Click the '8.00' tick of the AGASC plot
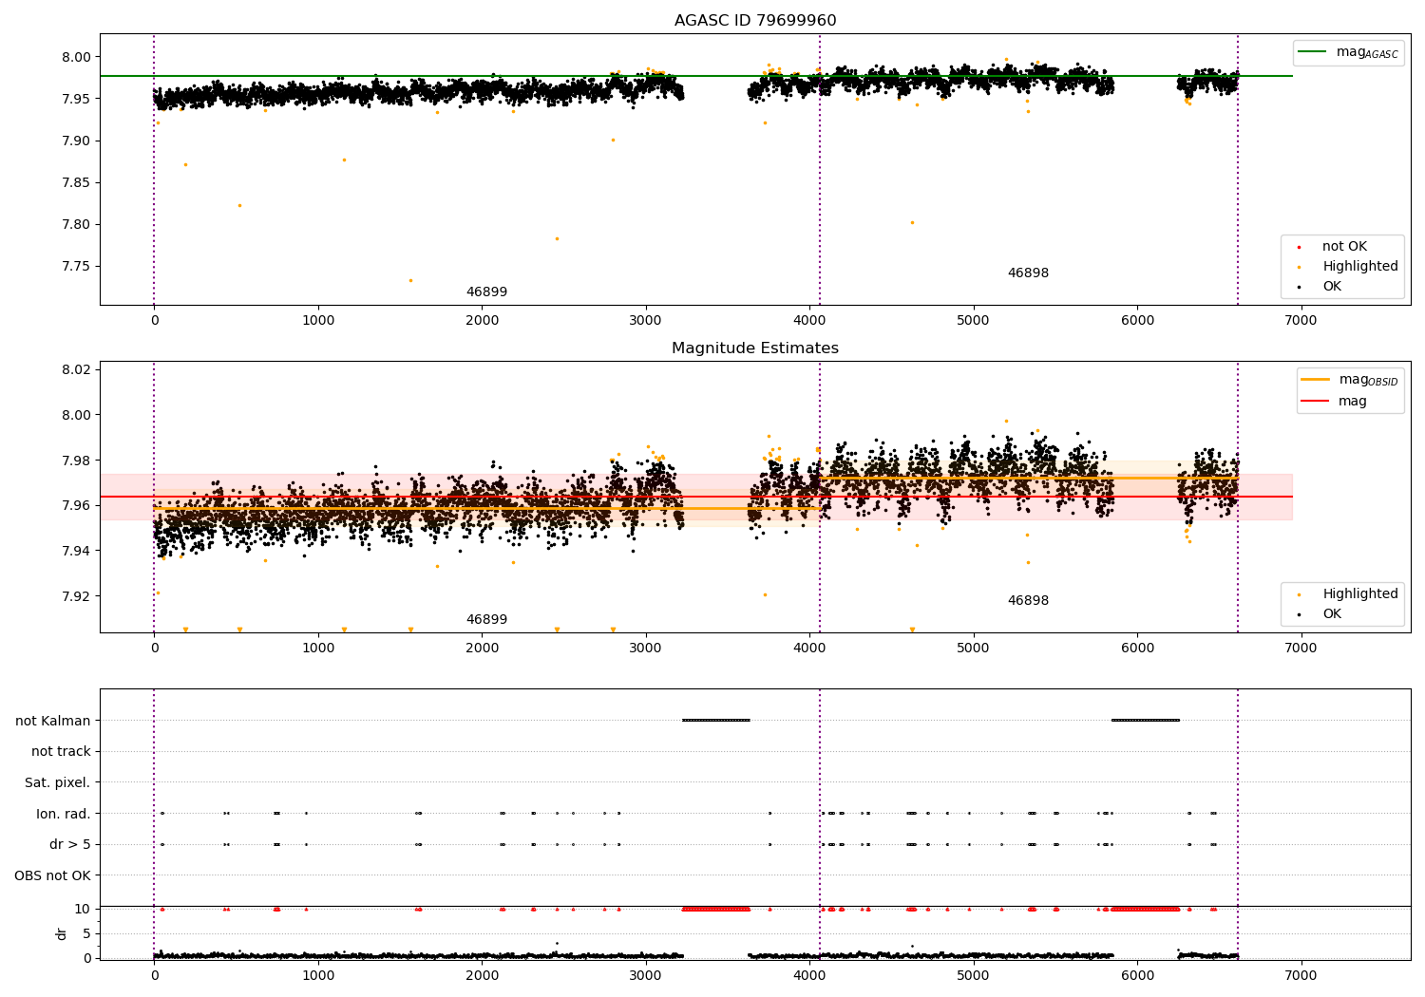 [x=76, y=57]
